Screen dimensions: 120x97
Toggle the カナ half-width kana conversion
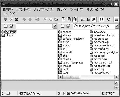[x=101, y=19]
